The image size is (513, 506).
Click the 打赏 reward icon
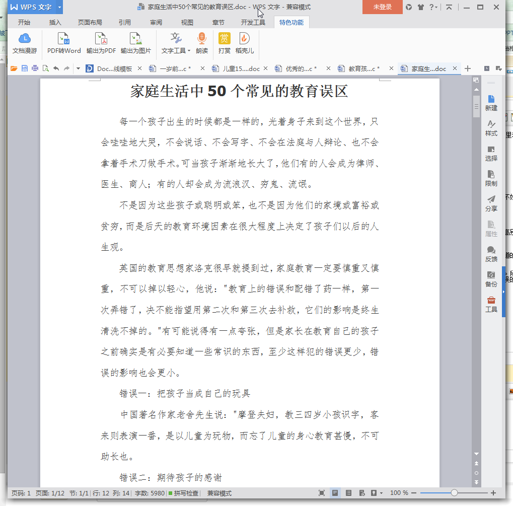tap(224, 43)
